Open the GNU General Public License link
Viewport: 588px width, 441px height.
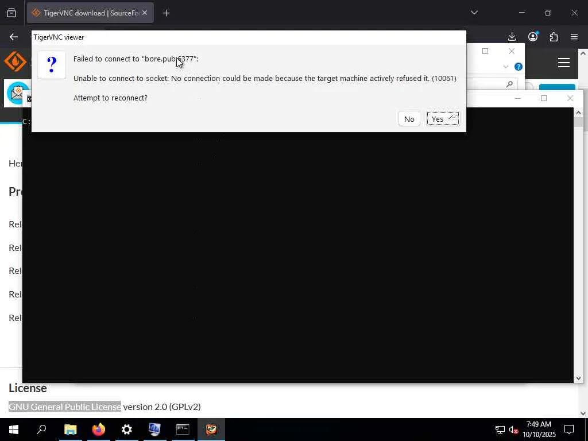[65, 407]
